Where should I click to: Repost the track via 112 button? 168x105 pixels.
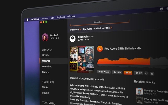(138, 73)
